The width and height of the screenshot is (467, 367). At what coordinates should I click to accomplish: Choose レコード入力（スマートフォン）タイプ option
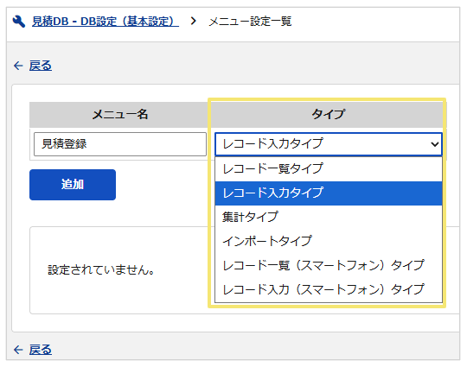tap(329, 289)
